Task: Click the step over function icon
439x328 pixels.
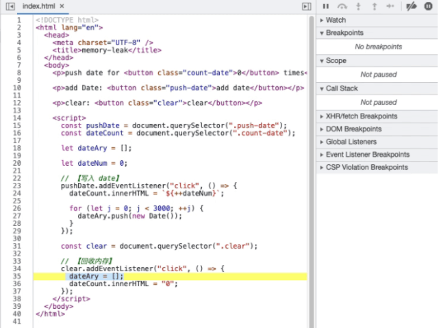Action: click(x=342, y=6)
